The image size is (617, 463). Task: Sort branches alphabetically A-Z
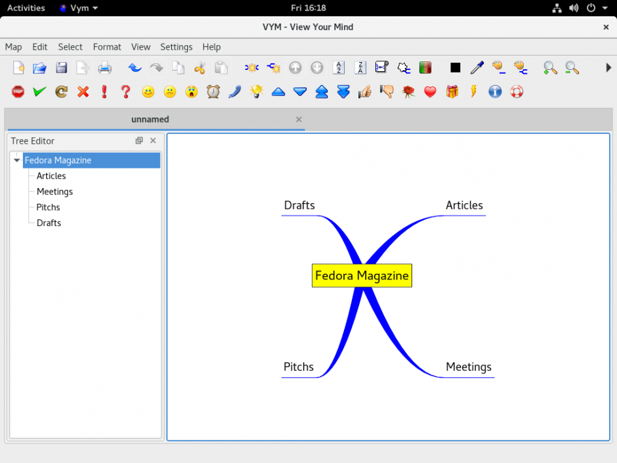(x=339, y=68)
